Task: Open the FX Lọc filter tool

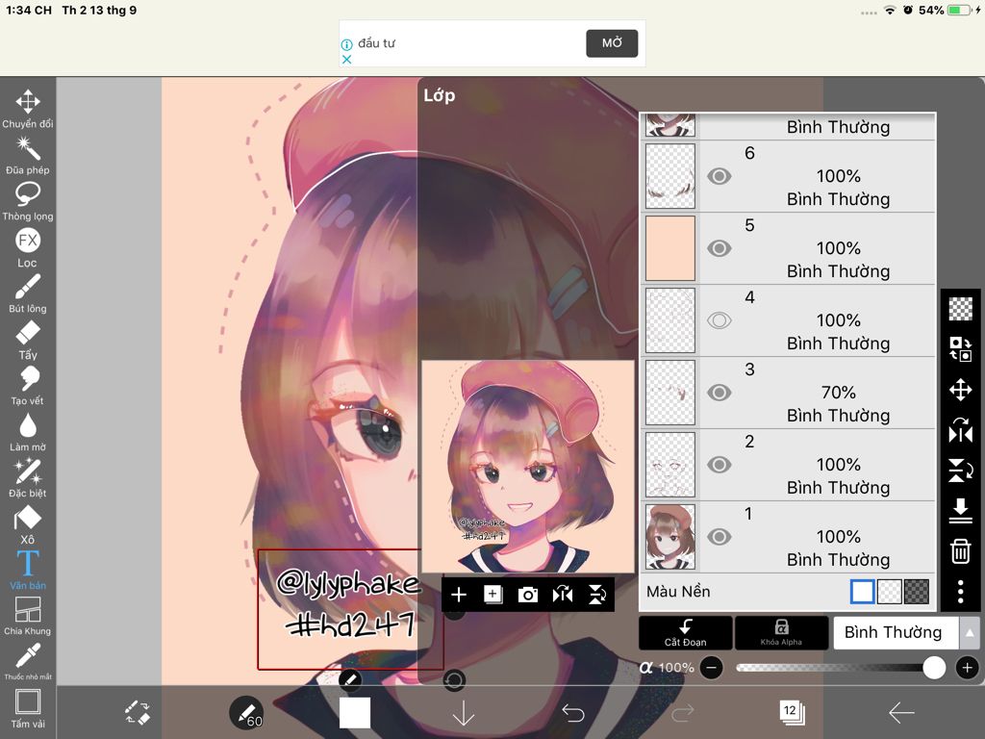Action: click(28, 247)
